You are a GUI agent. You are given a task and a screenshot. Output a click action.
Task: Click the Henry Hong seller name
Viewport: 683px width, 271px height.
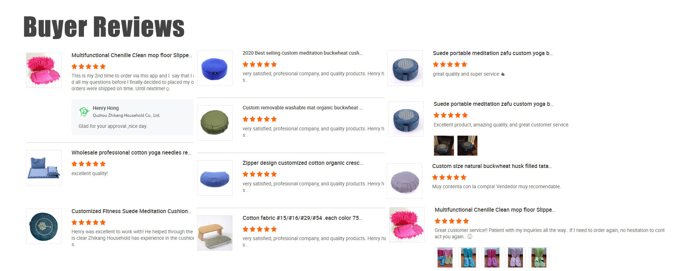click(106, 108)
